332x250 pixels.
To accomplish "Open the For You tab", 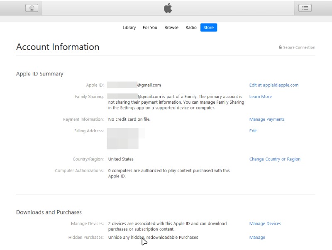I will click(150, 27).
